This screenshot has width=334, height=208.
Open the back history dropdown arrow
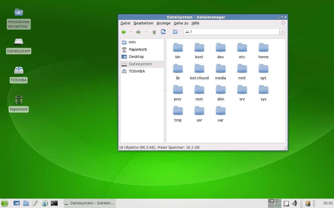tap(131, 32)
